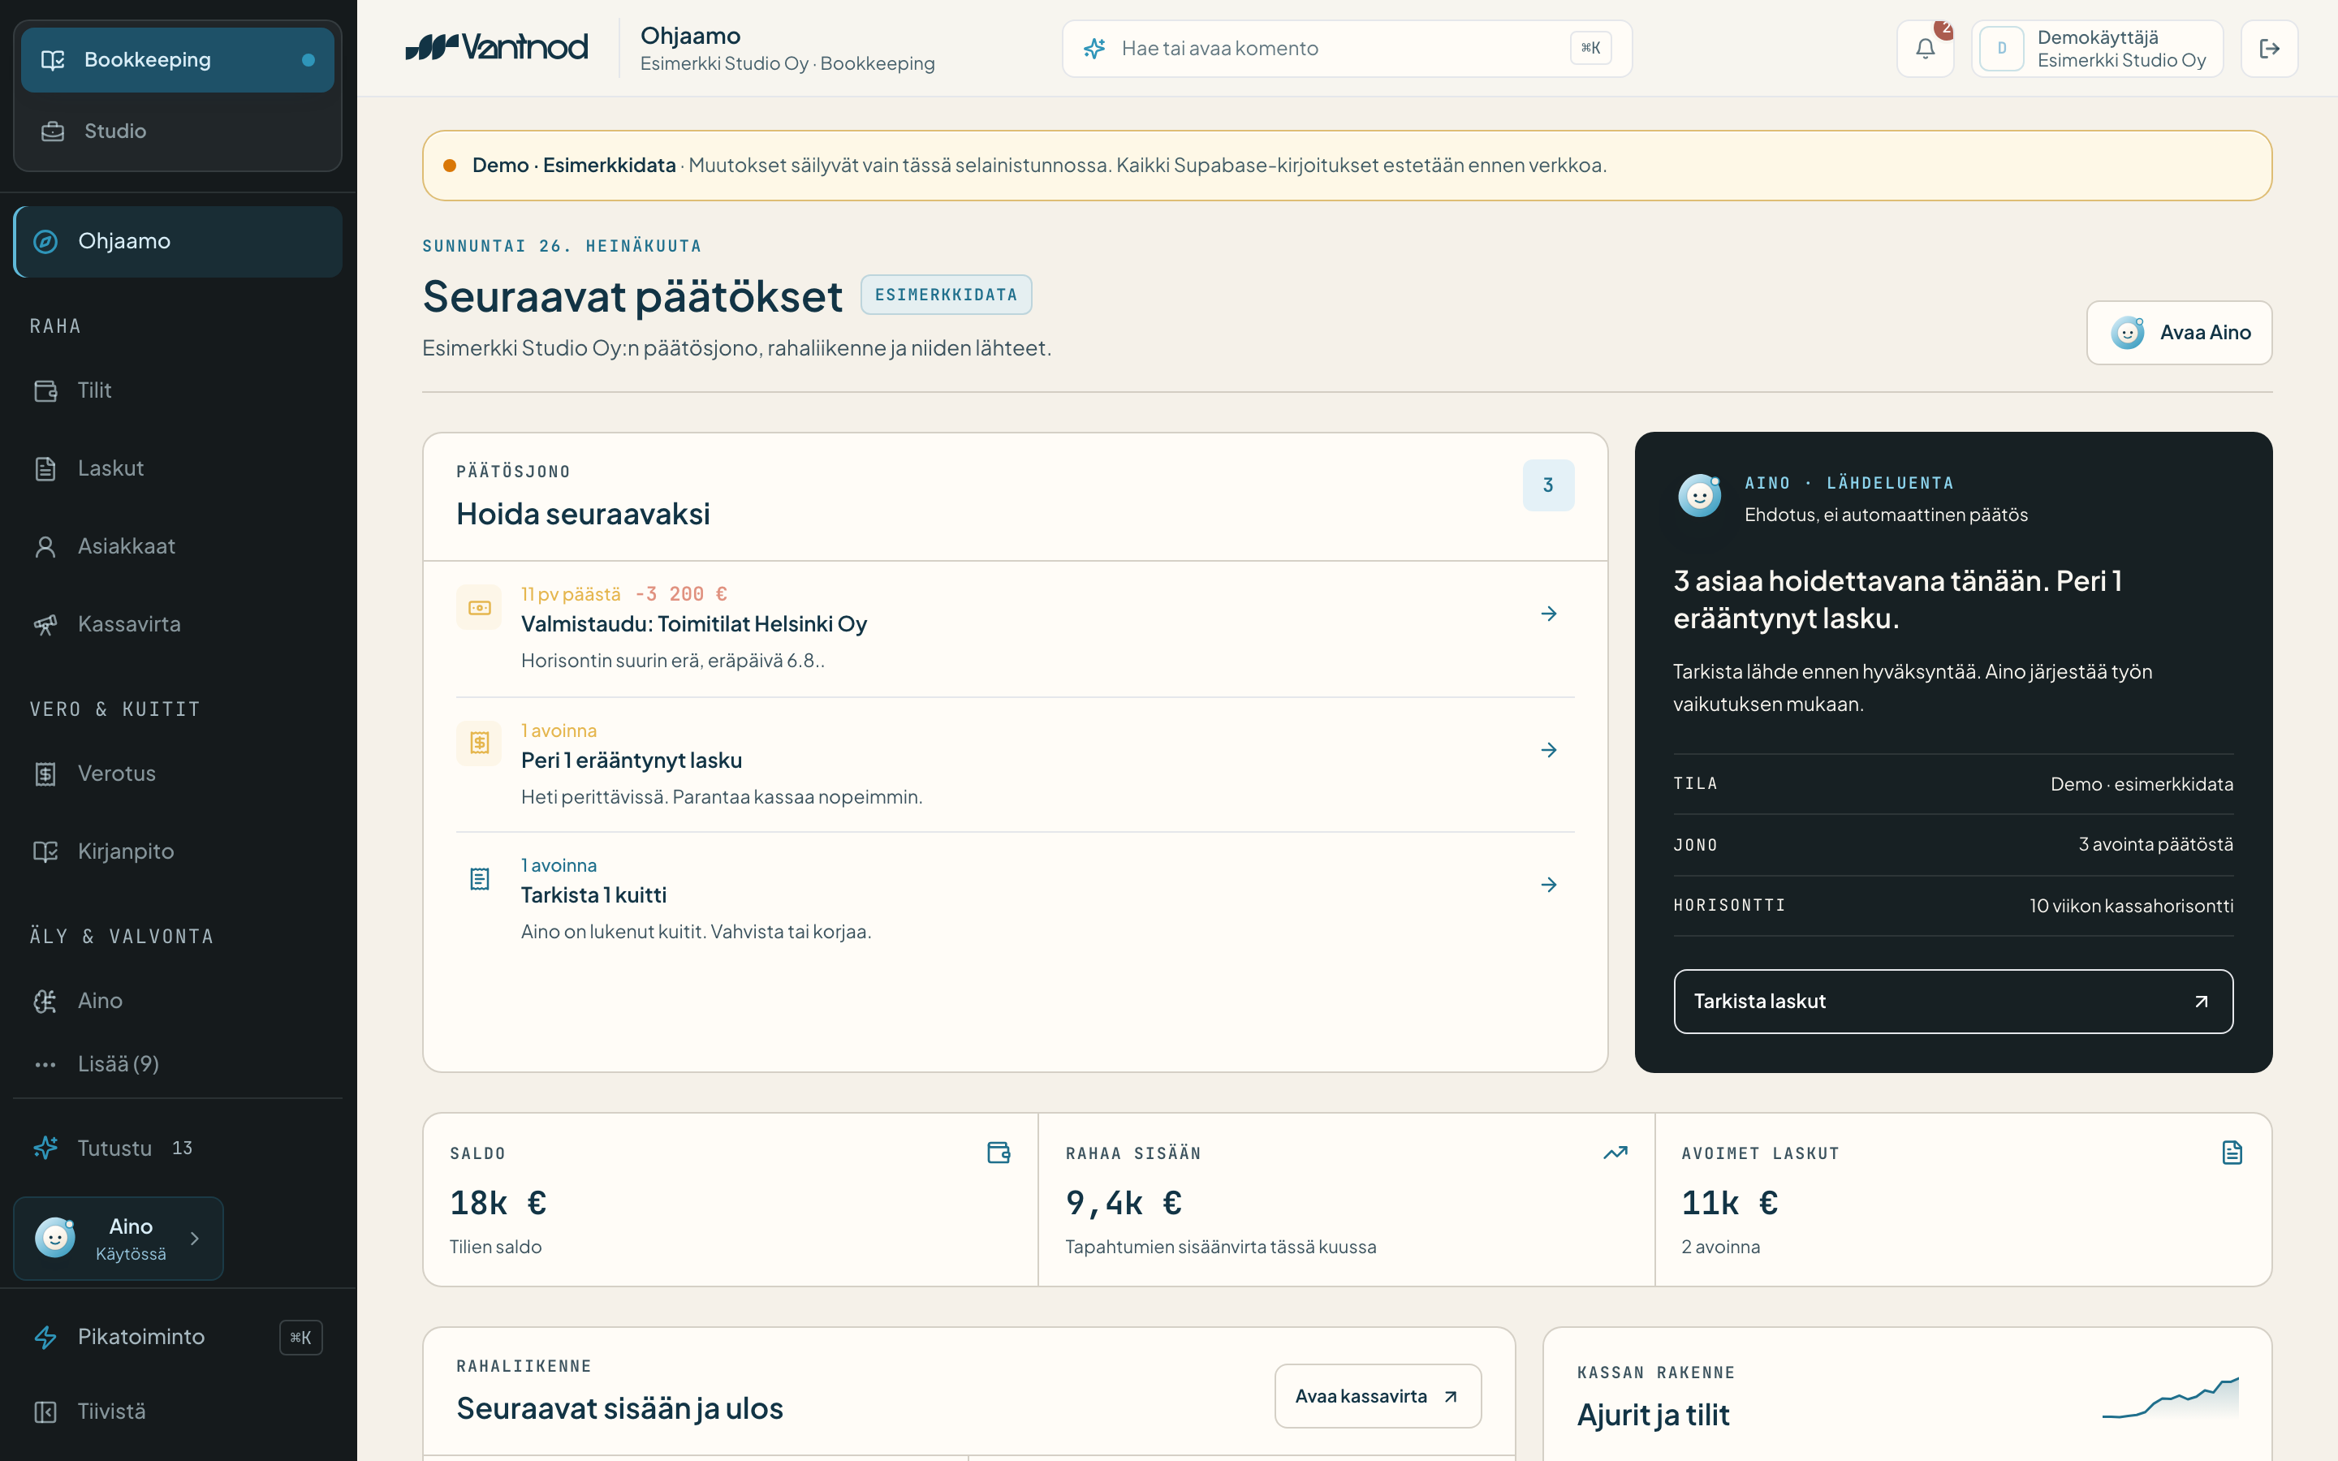This screenshot has height=1461, width=2338.
Task: Click the -3 200 € amount
Action: click(x=681, y=594)
